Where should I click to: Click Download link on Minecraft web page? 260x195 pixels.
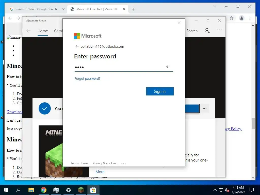pyautogui.click(x=14, y=112)
